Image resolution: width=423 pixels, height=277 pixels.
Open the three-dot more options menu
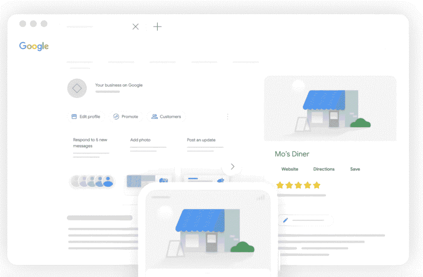pyautogui.click(x=227, y=117)
